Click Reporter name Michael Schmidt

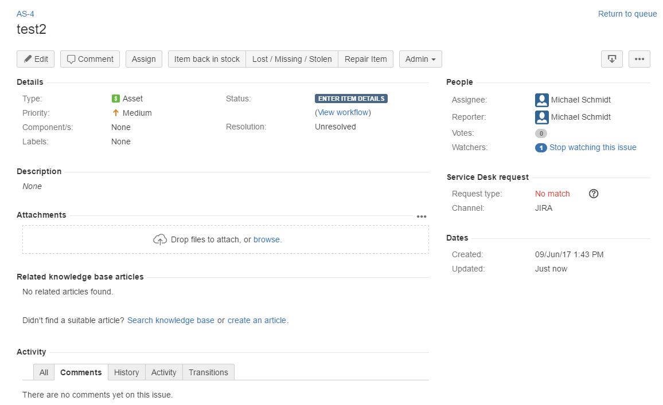click(580, 117)
